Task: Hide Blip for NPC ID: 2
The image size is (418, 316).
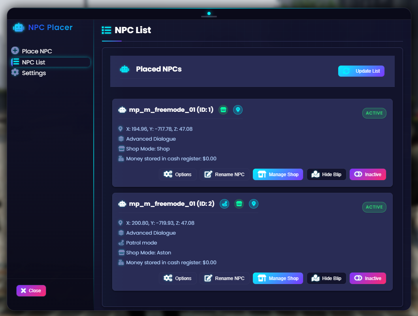Action: (326, 278)
